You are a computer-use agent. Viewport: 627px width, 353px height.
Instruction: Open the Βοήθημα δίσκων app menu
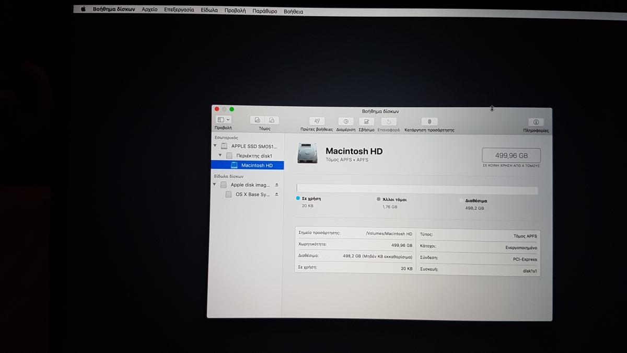click(x=114, y=9)
